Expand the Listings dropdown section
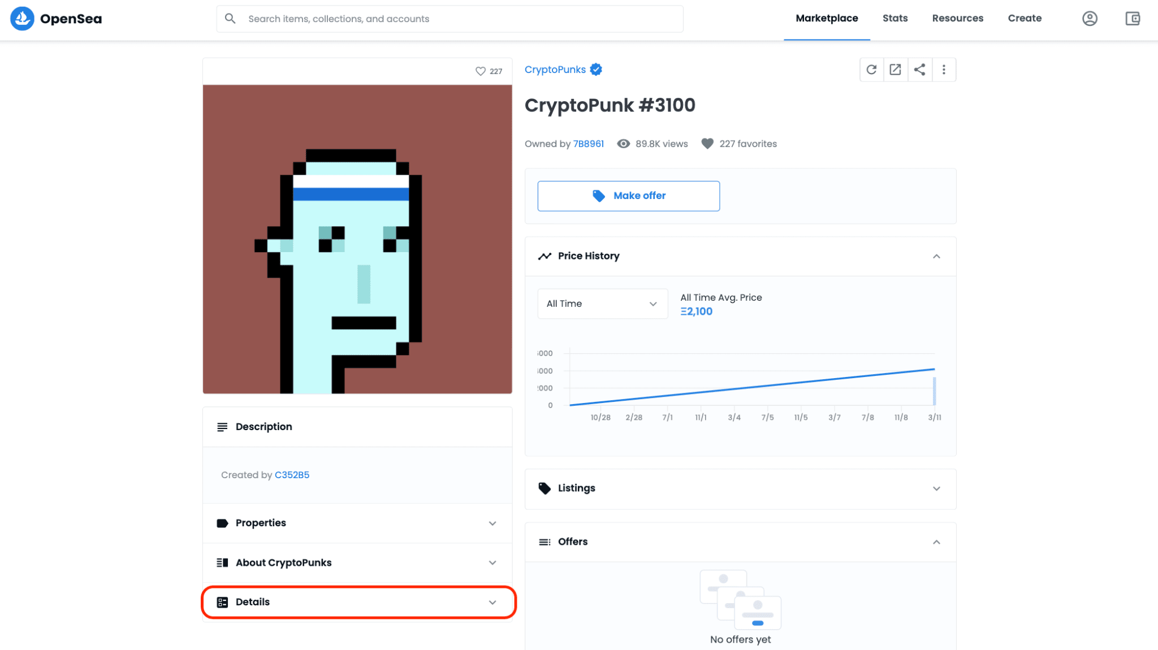 coord(741,488)
